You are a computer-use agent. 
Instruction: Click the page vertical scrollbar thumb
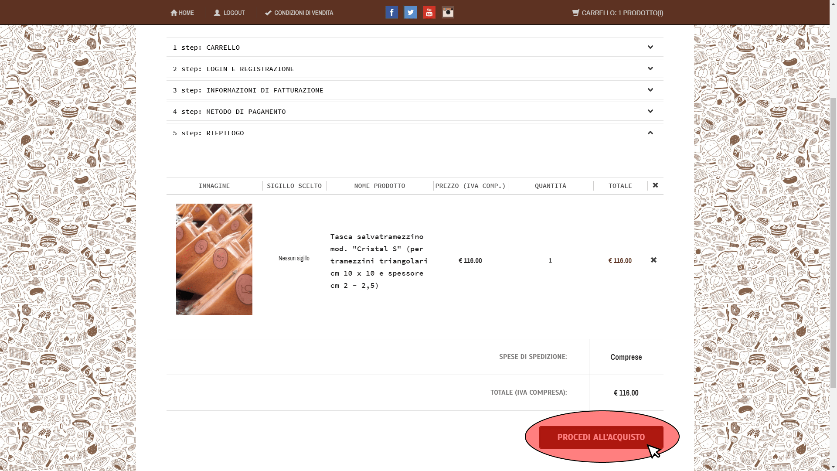pyautogui.click(x=833, y=243)
